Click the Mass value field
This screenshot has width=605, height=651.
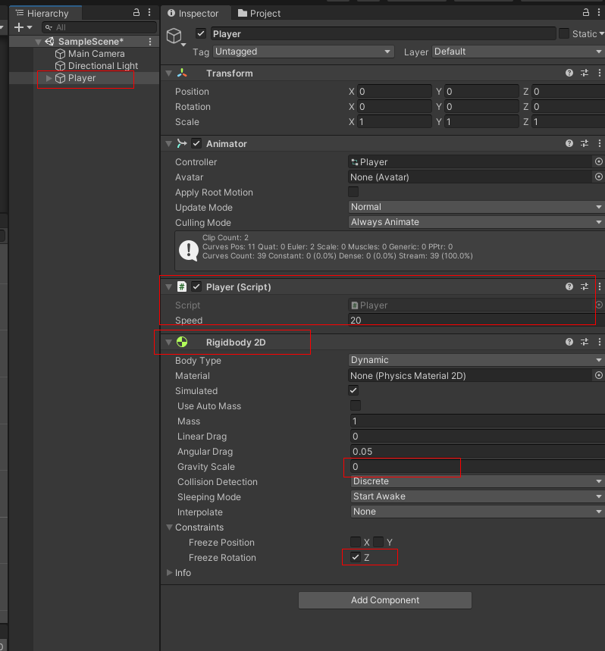click(x=478, y=421)
